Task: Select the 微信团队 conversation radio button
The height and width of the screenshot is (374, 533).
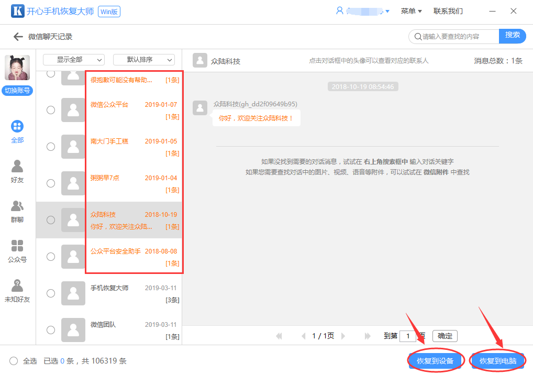Action: click(x=51, y=330)
